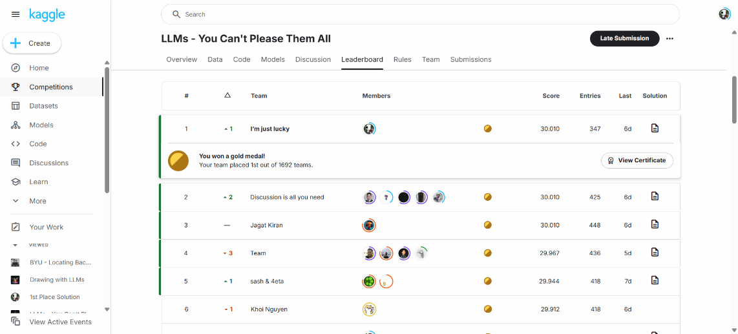Viewport: 738px width, 334px height.
Task: Expand the More section in sidebar
Action: click(16, 201)
